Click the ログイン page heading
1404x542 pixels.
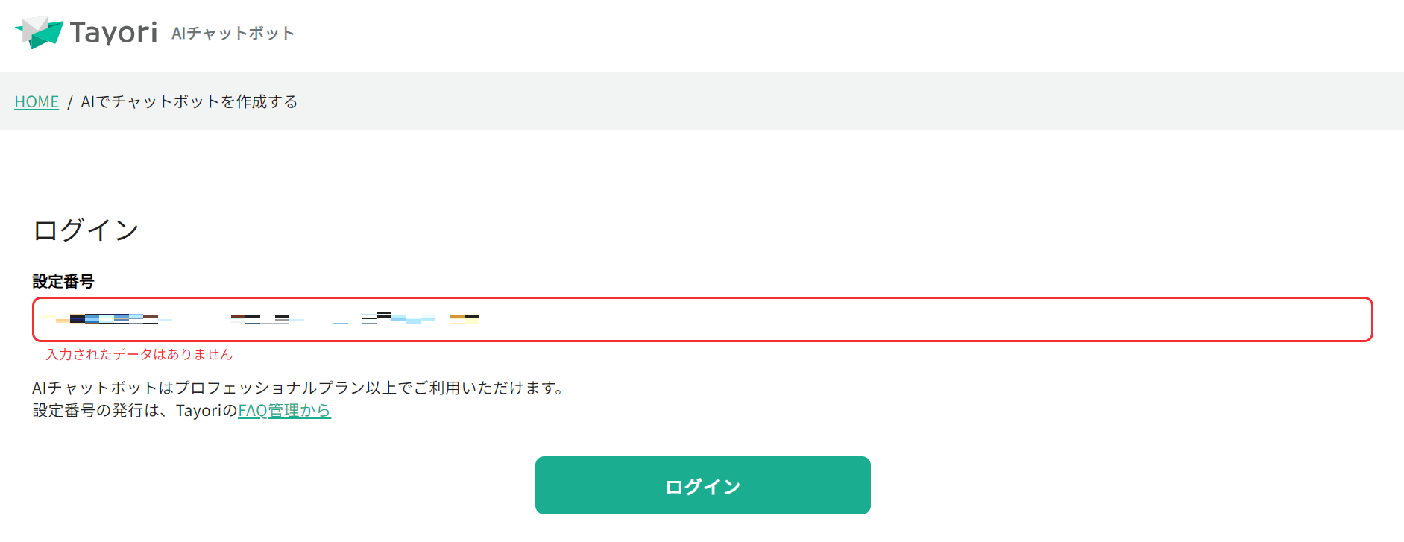(85, 230)
